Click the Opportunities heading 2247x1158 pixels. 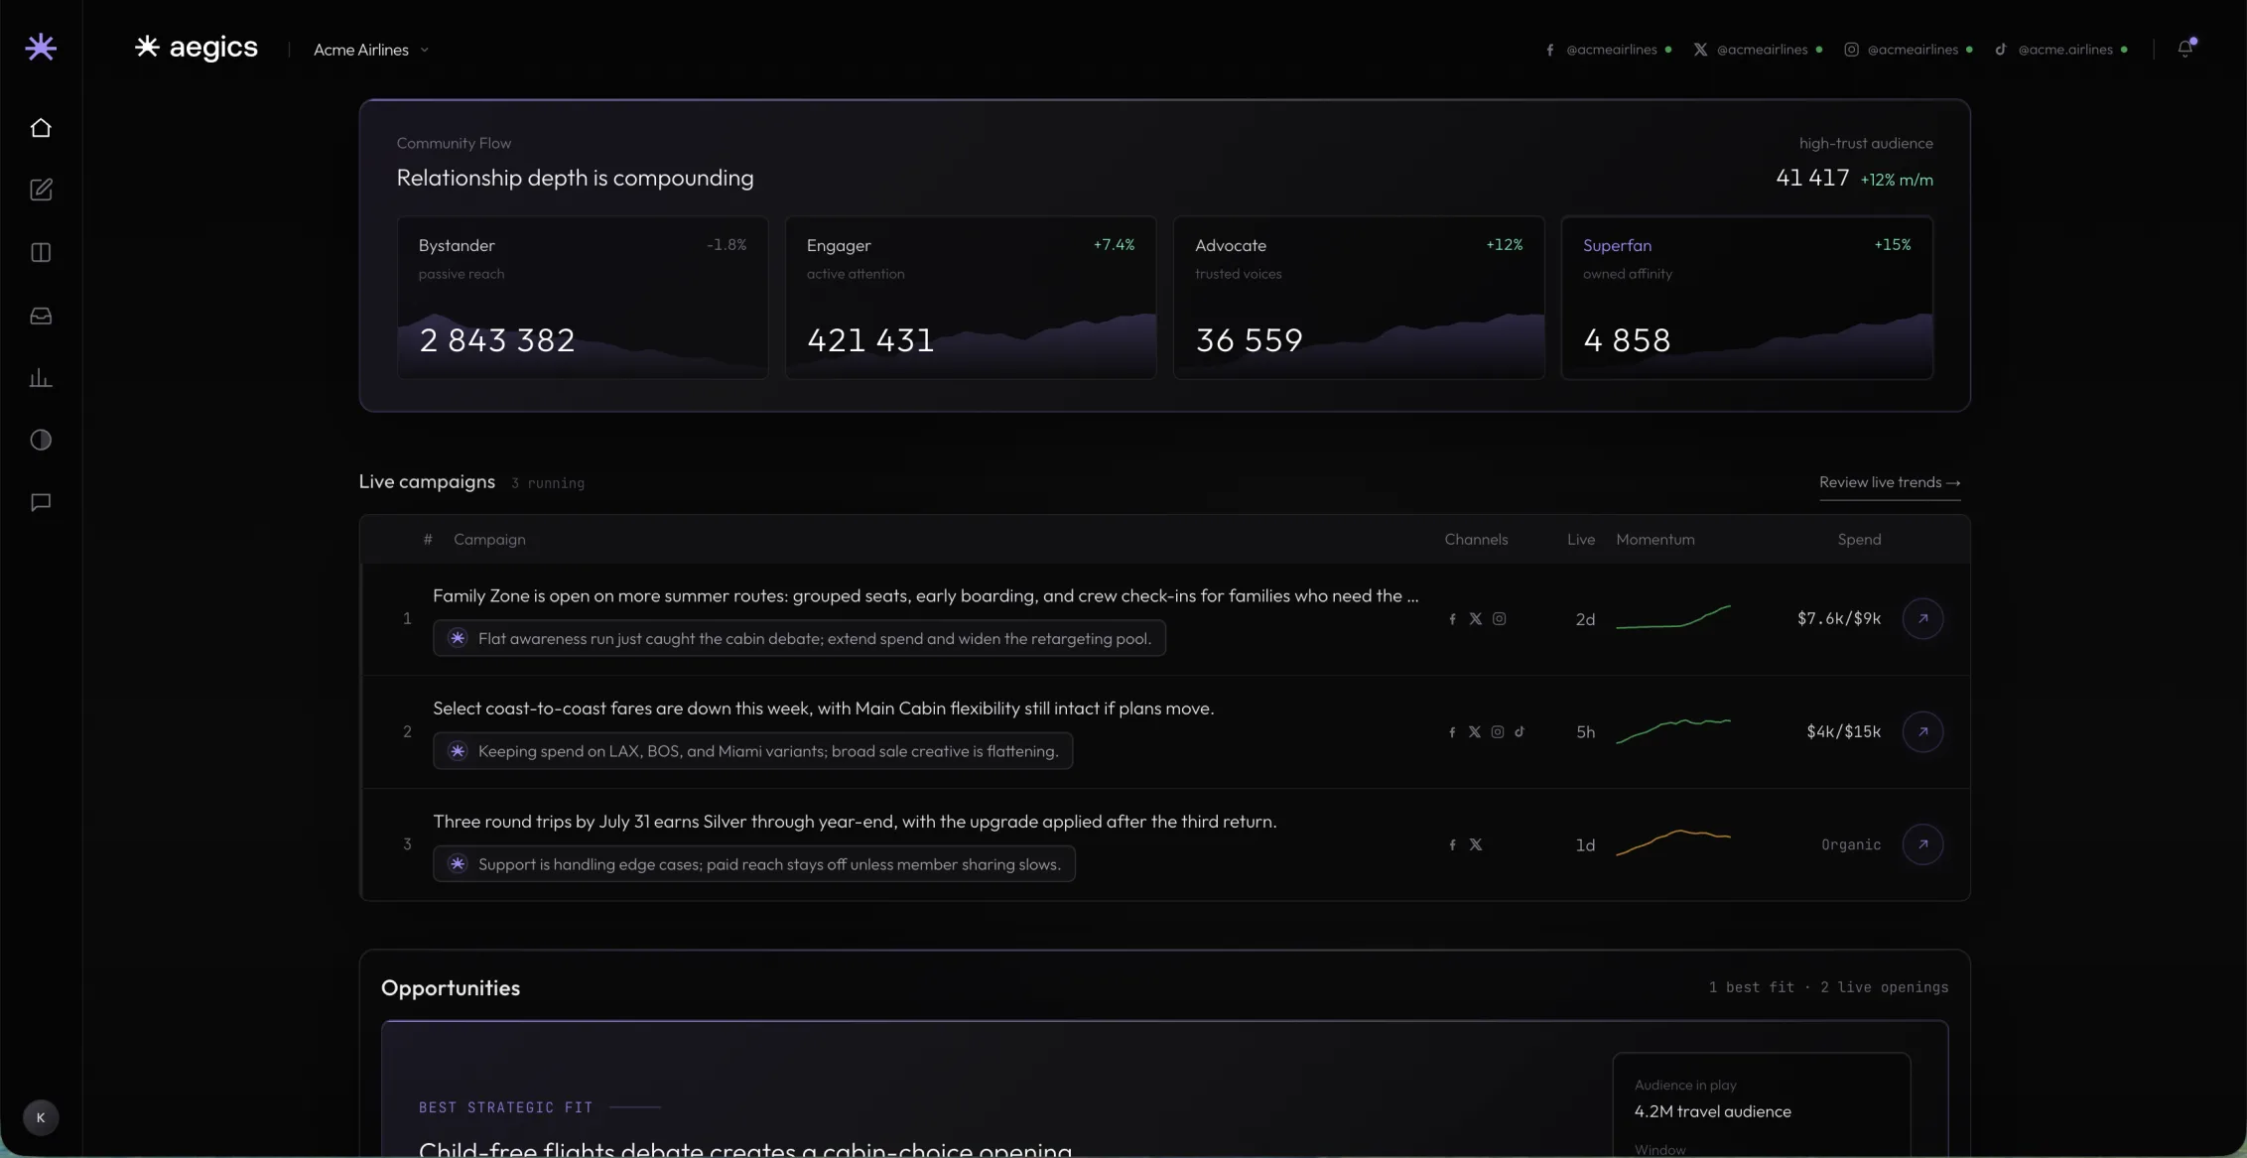click(451, 988)
